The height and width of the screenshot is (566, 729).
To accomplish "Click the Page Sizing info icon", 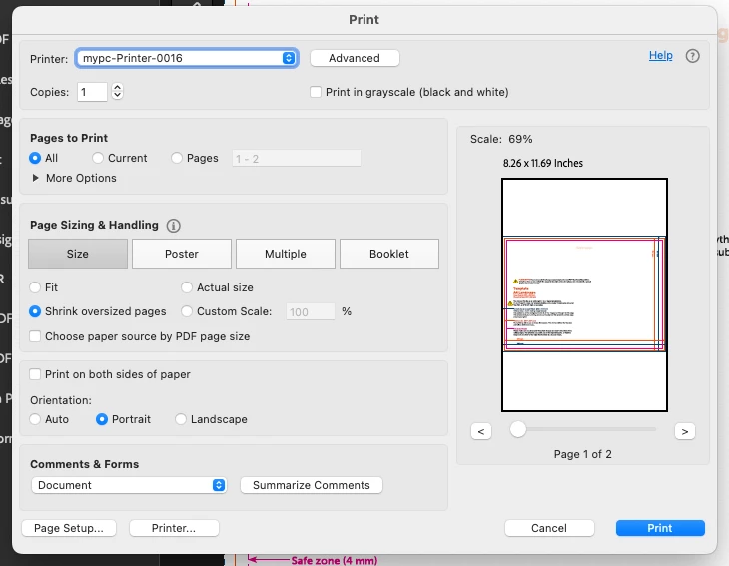I will coord(173,226).
